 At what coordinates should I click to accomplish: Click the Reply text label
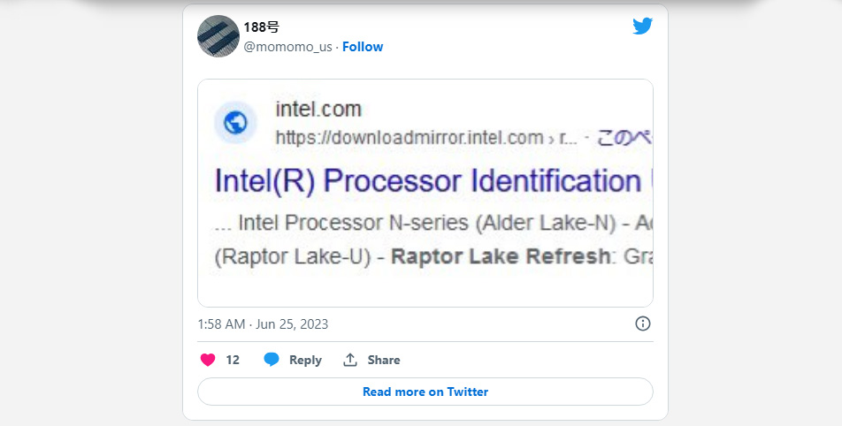click(305, 360)
